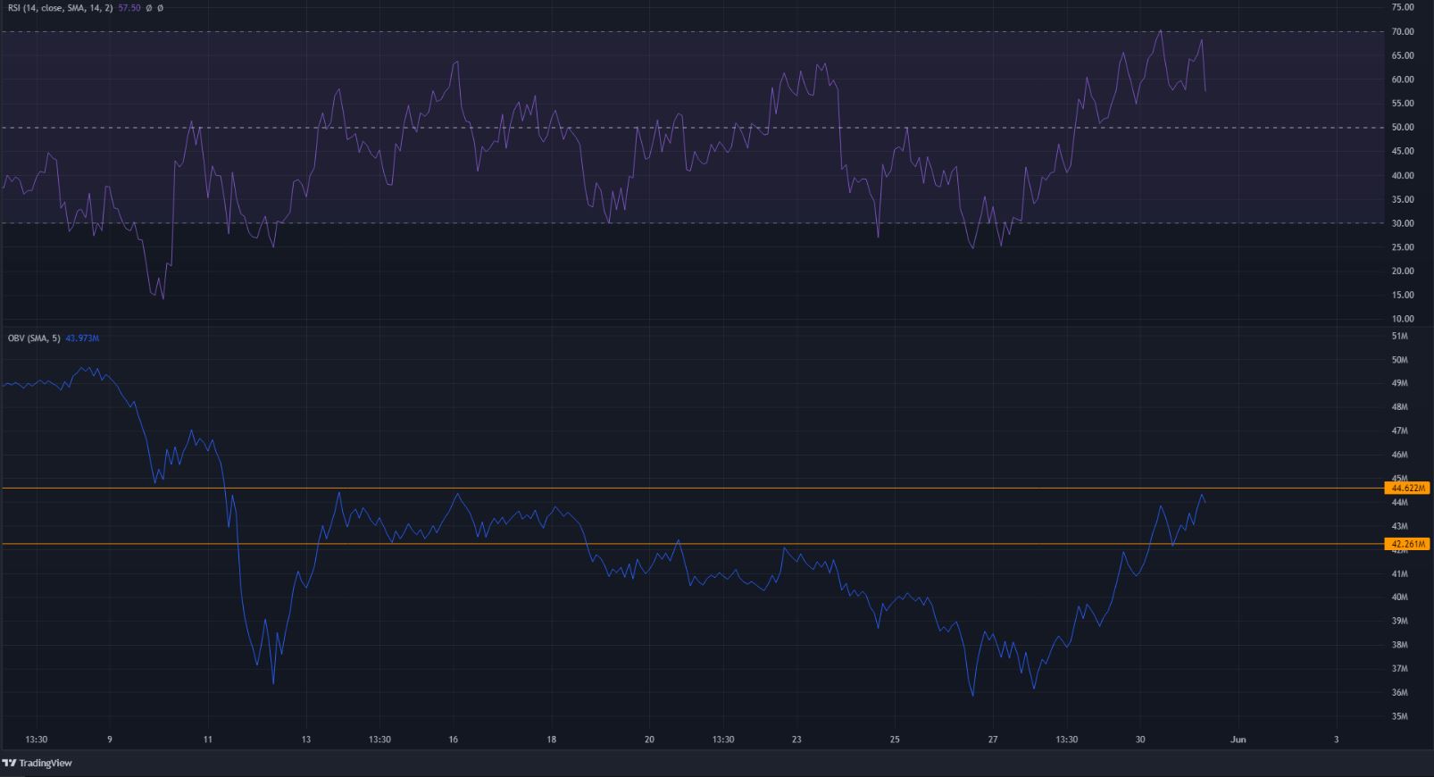The width and height of the screenshot is (1434, 777).
Task: Click the 16 date on time axis
Action: pos(454,739)
